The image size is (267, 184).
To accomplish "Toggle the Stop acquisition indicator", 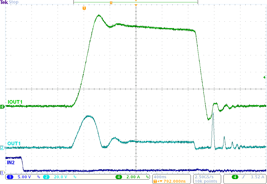I will click(13, 2).
